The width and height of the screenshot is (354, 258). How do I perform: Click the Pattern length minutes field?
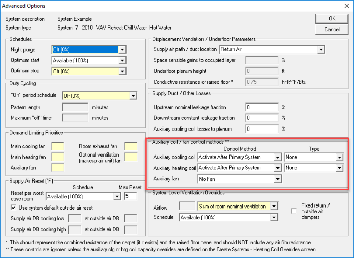[x=75, y=107]
